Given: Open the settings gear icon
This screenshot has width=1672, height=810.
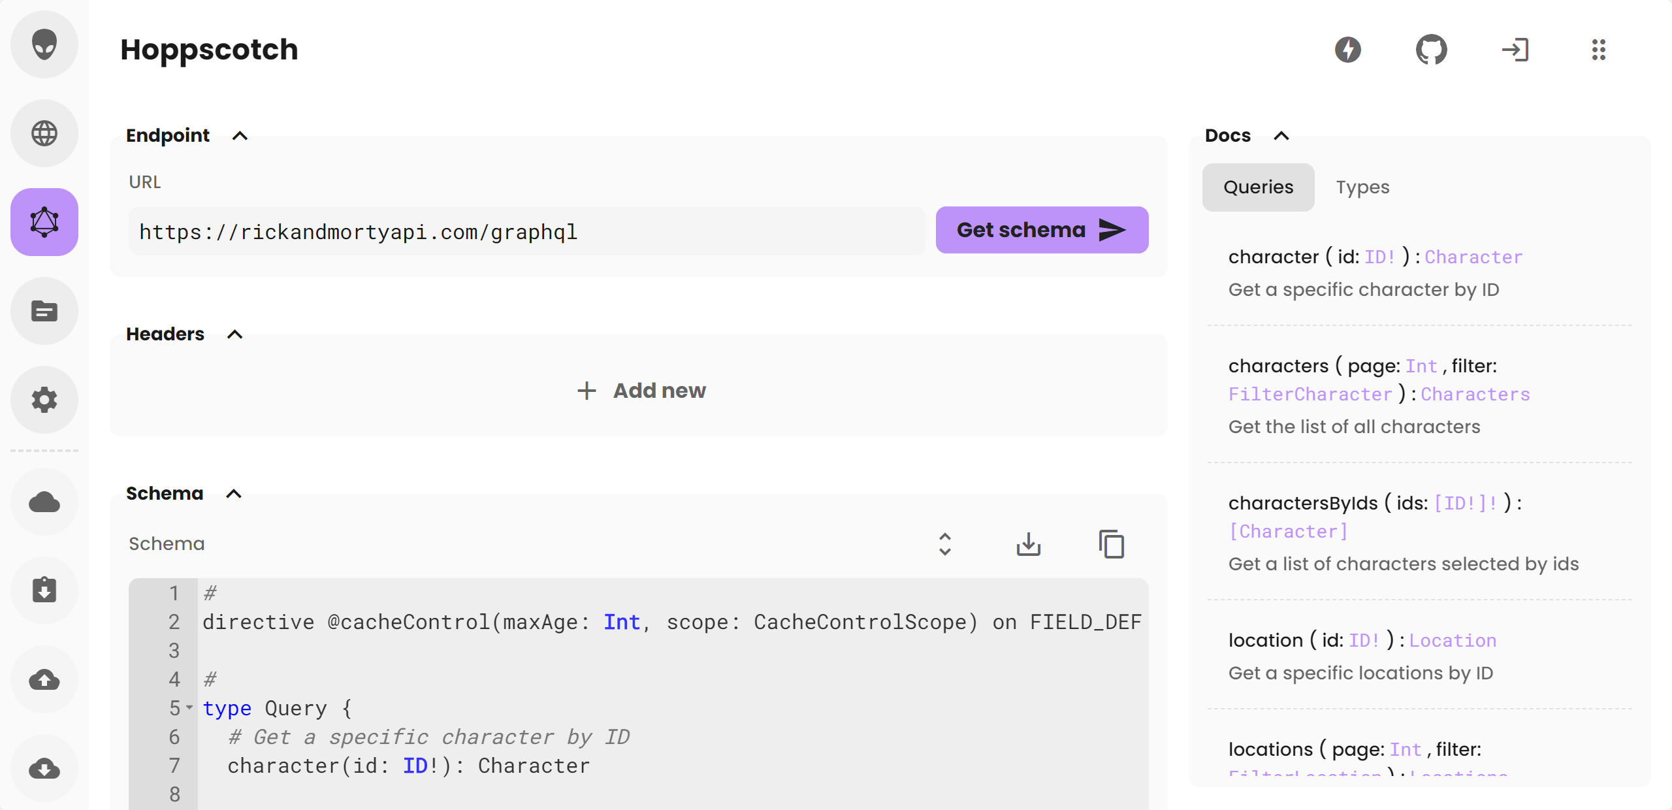Looking at the screenshot, I should [44, 400].
